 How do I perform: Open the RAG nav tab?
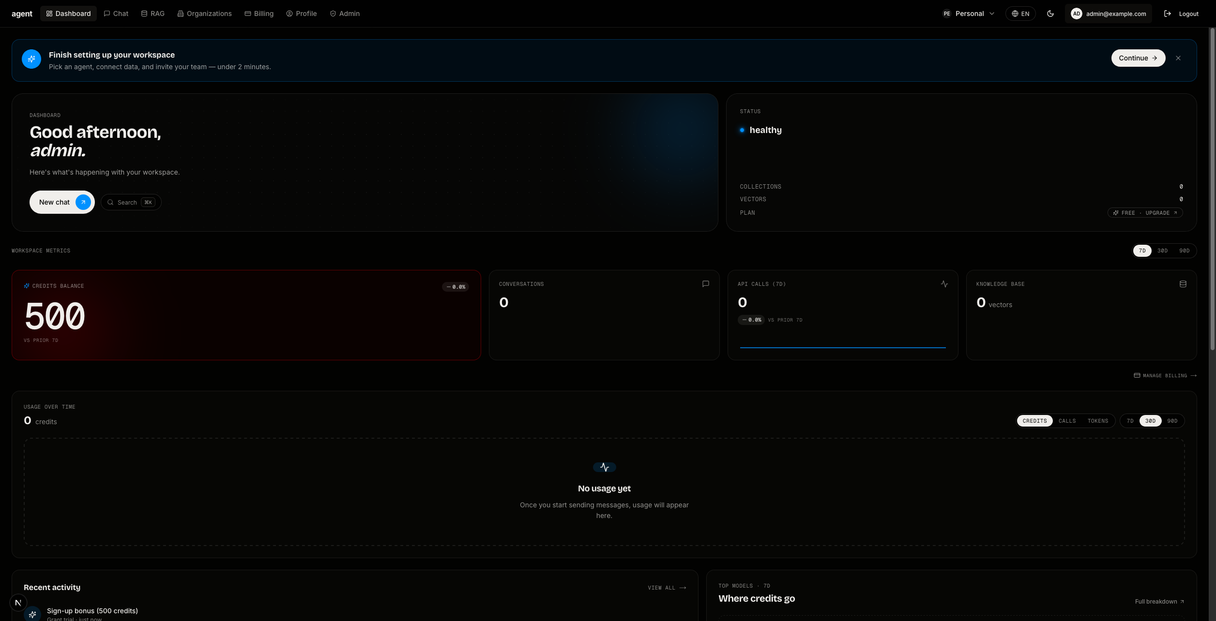point(153,14)
